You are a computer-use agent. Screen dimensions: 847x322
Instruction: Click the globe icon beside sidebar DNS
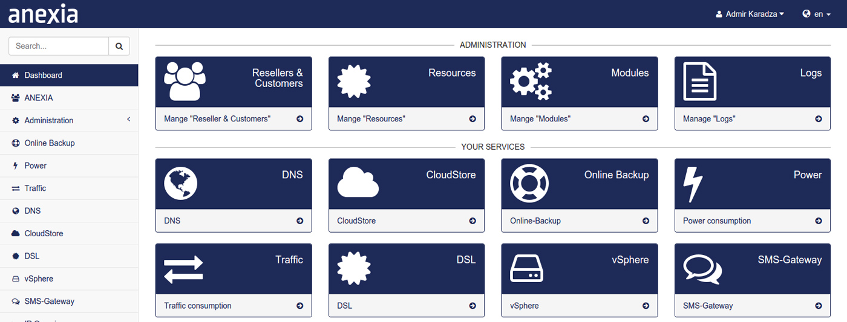(x=16, y=211)
